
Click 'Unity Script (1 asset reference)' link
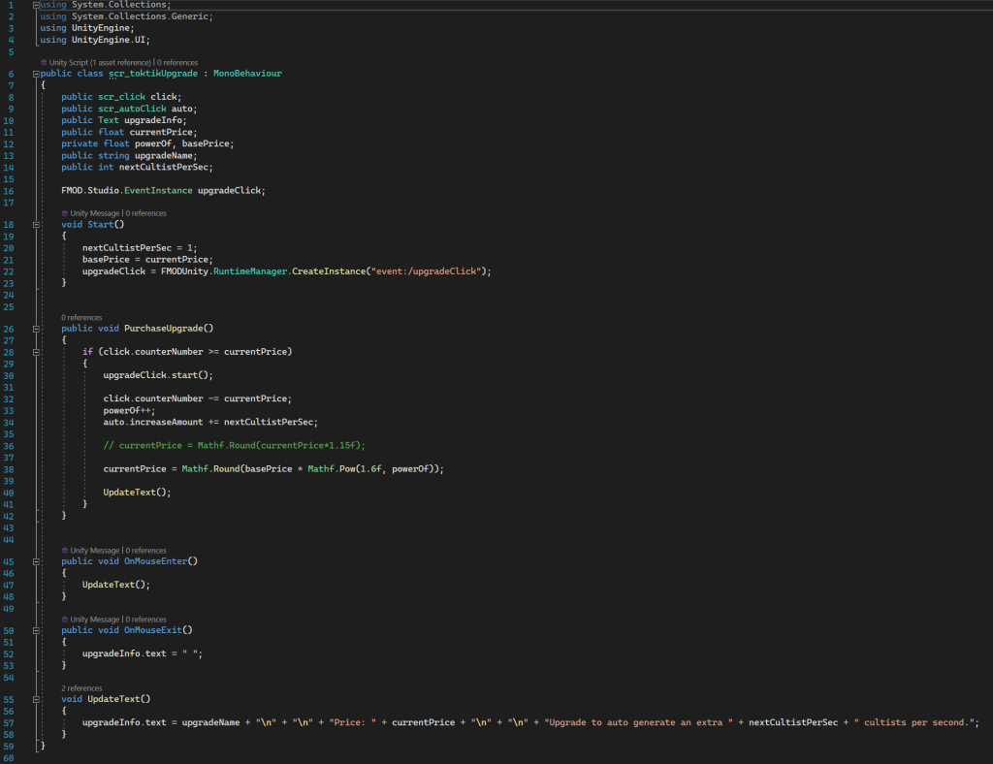tap(100, 62)
